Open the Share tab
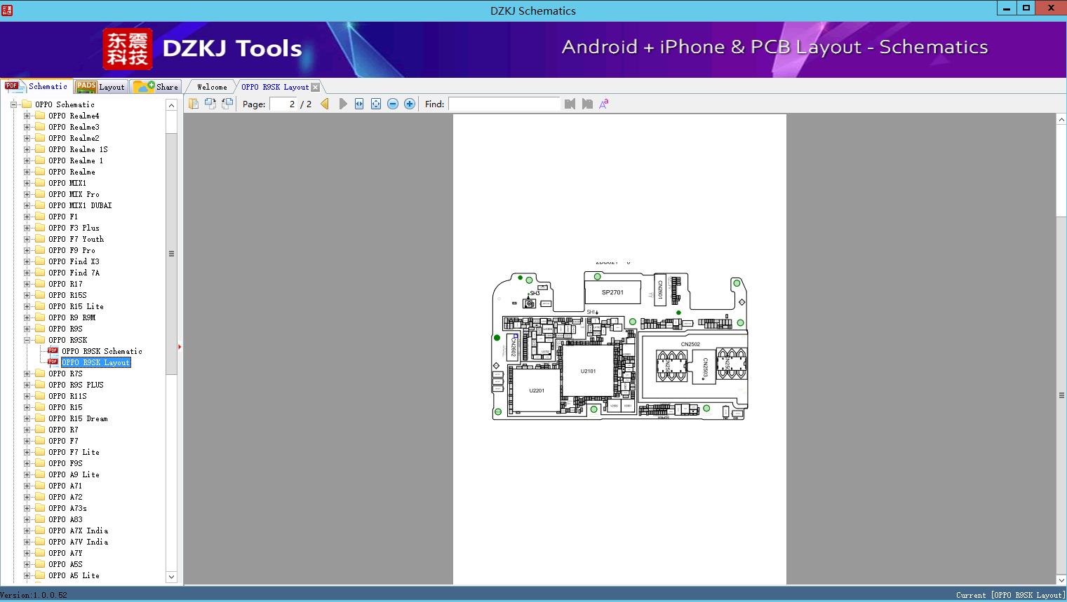This screenshot has height=602, width=1067. point(157,87)
